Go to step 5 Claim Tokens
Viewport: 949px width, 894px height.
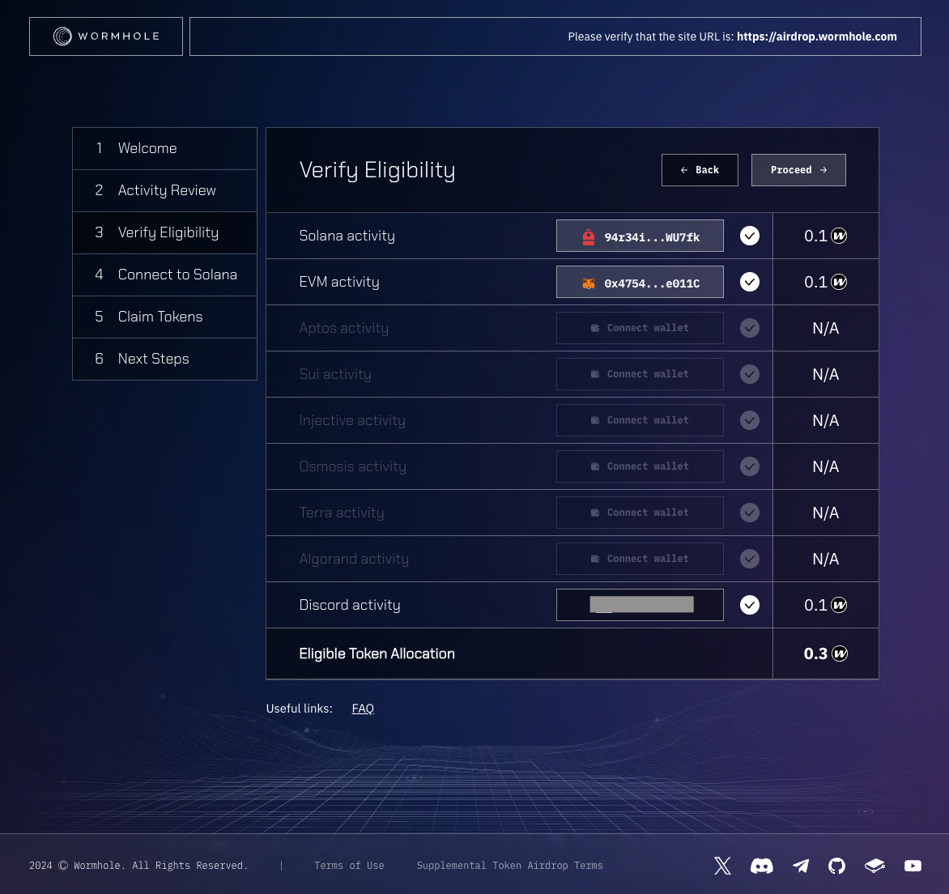(x=164, y=317)
